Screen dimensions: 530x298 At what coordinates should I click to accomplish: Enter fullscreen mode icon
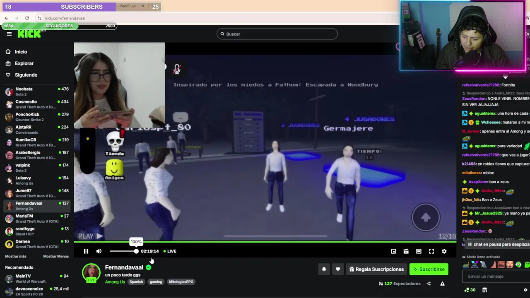(x=431, y=251)
